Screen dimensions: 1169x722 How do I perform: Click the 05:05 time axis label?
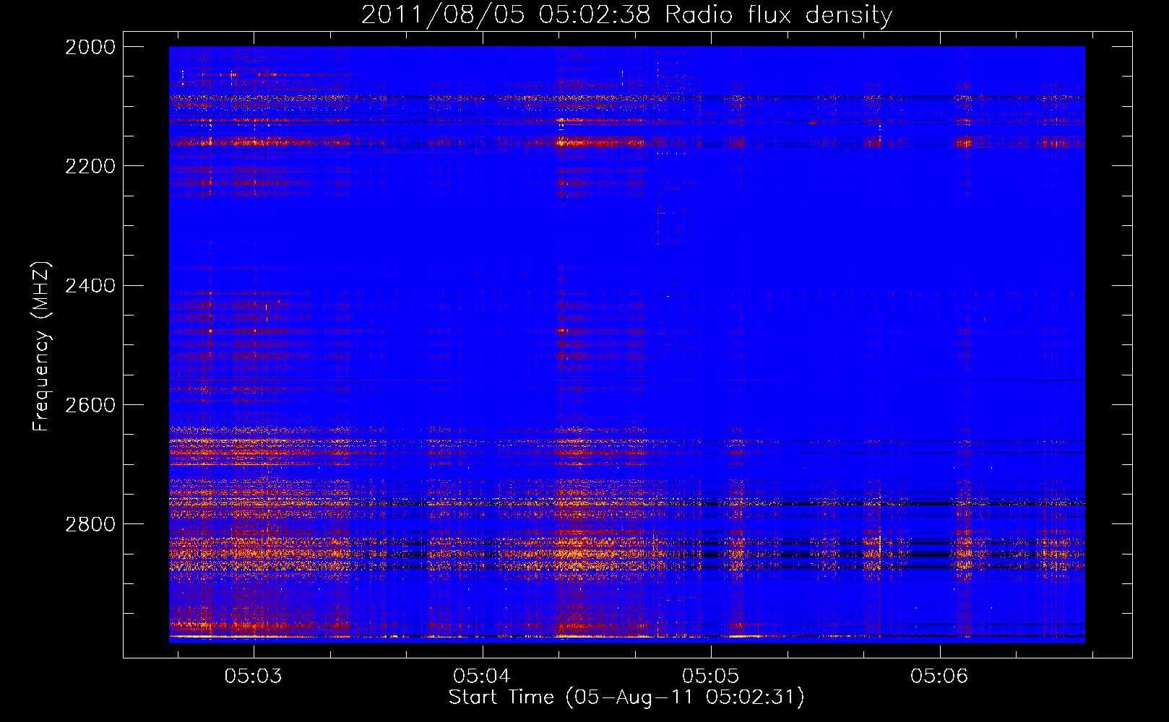[x=710, y=676]
